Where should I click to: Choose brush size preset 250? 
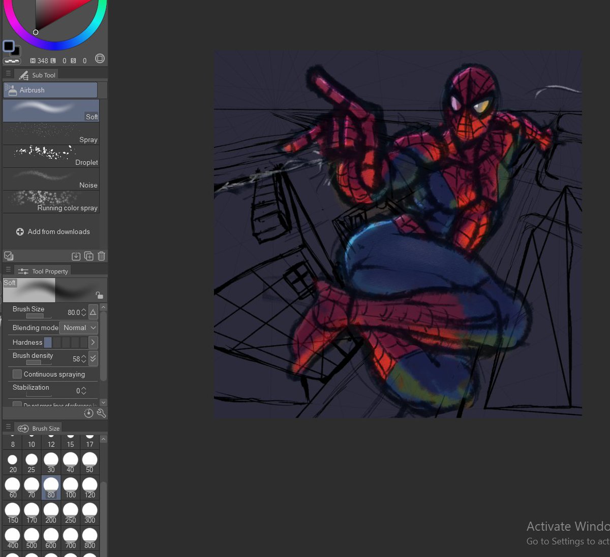(70, 513)
